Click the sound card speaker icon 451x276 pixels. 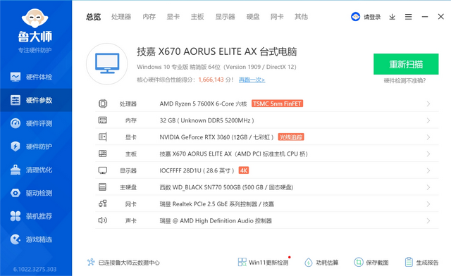[103, 220]
